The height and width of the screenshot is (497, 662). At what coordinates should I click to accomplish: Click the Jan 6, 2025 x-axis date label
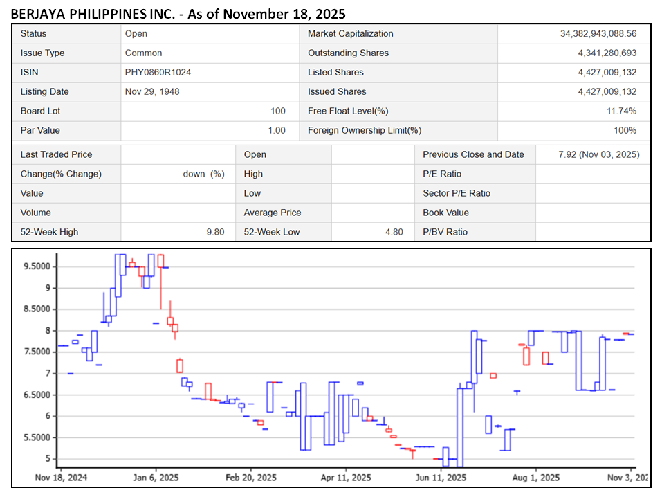155,478
